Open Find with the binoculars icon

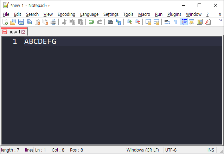coord(110,22)
